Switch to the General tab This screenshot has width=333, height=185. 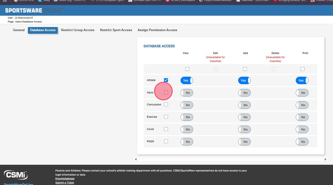coord(19,30)
